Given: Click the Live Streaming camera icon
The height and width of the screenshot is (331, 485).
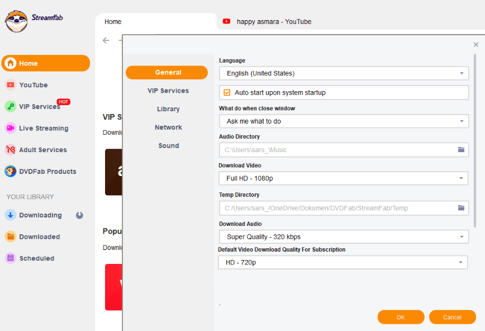Looking at the screenshot, I should click(11, 128).
